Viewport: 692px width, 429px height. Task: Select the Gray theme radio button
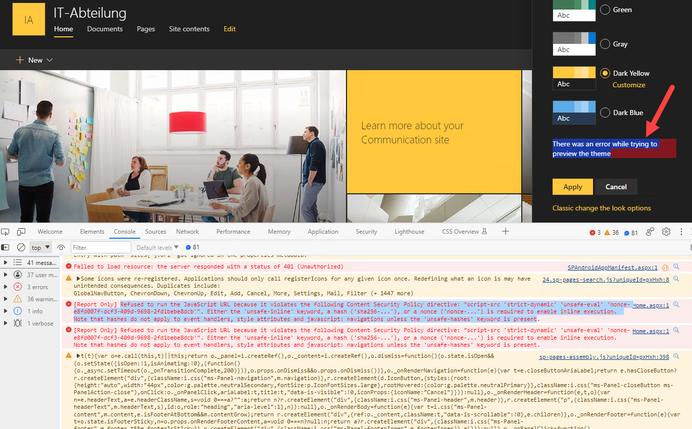[x=605, y=44]
